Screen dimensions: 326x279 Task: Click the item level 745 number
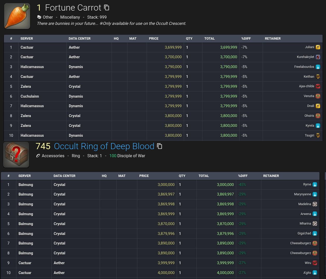(x=43, y=146)
